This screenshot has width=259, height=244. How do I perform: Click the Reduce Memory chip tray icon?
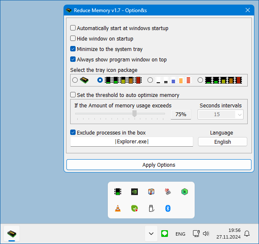(x=118, y=192)
